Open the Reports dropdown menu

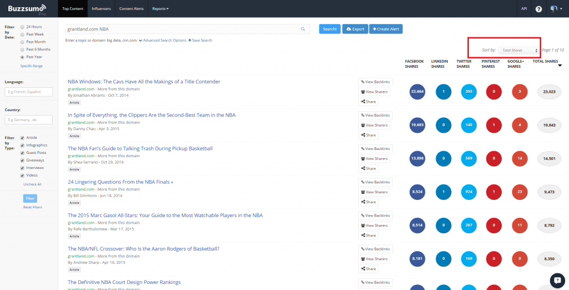[x=161, y=9]
